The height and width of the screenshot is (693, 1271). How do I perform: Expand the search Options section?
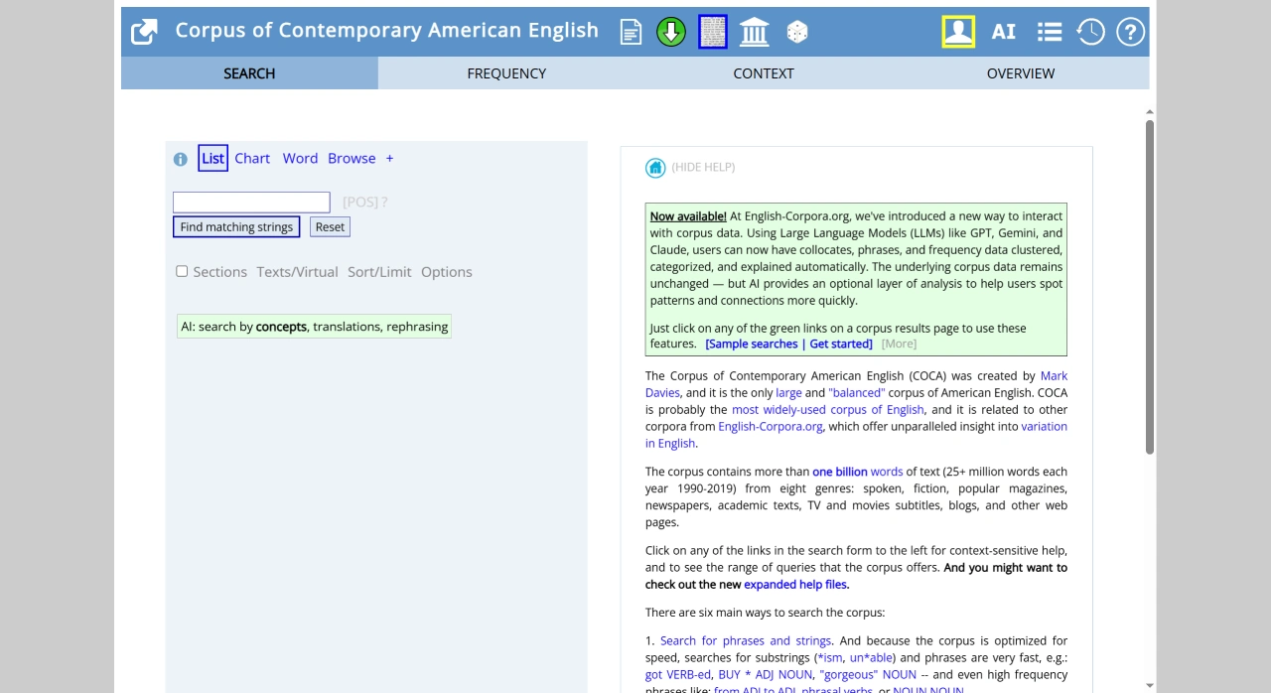446,272
